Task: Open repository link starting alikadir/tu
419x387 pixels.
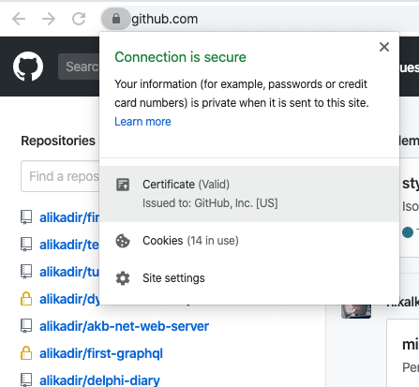Action: click(x=69, y=272)
